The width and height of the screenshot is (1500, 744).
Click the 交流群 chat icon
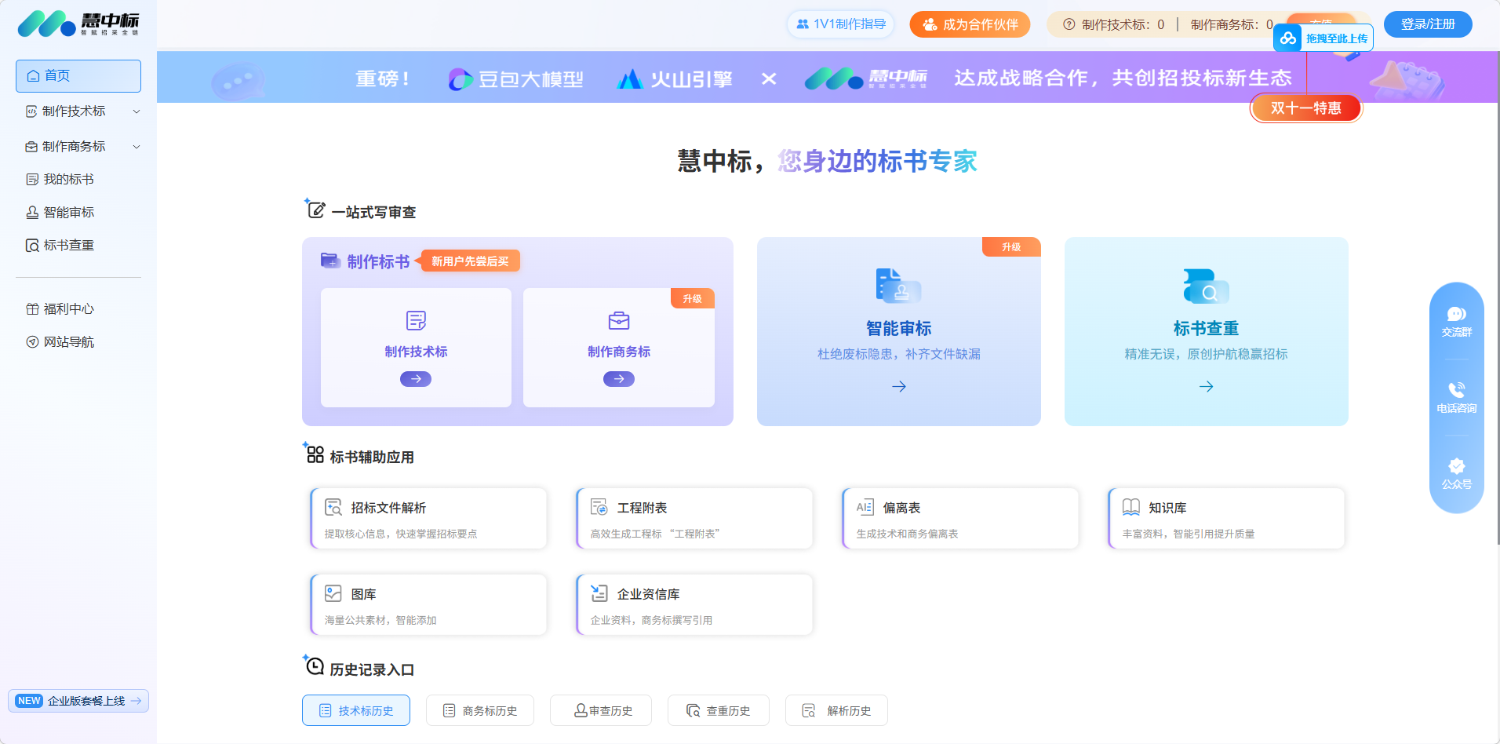tap(1457, 315)
